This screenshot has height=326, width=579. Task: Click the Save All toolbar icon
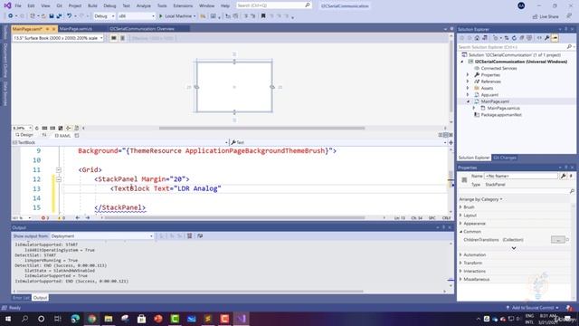(59, 16)
